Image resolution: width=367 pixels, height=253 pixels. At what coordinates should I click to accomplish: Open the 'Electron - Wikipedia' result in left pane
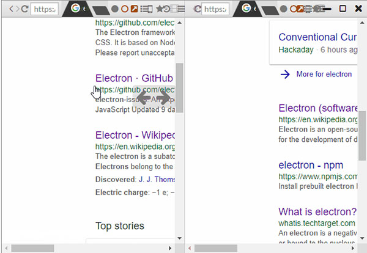135,135
